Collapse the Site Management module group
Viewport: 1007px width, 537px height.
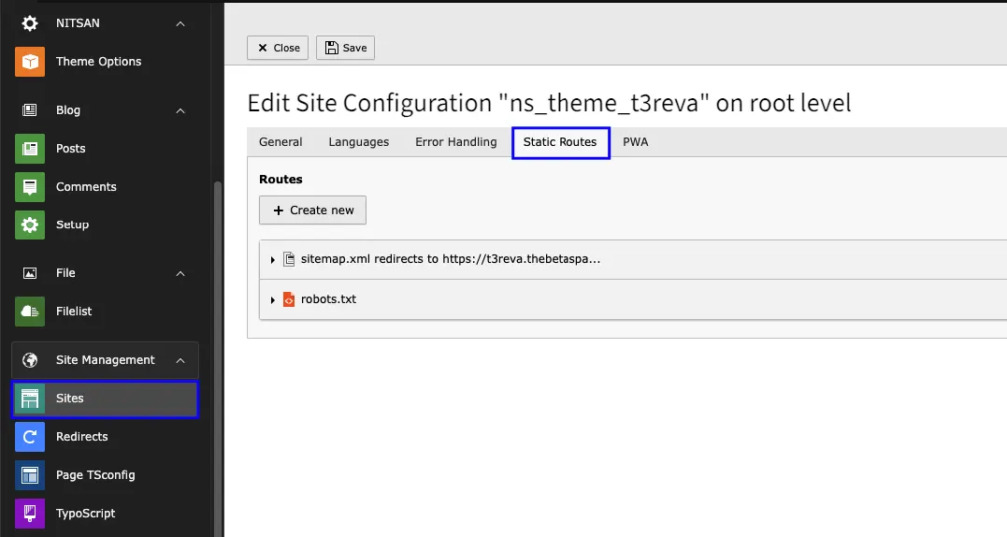coord(180,360)
